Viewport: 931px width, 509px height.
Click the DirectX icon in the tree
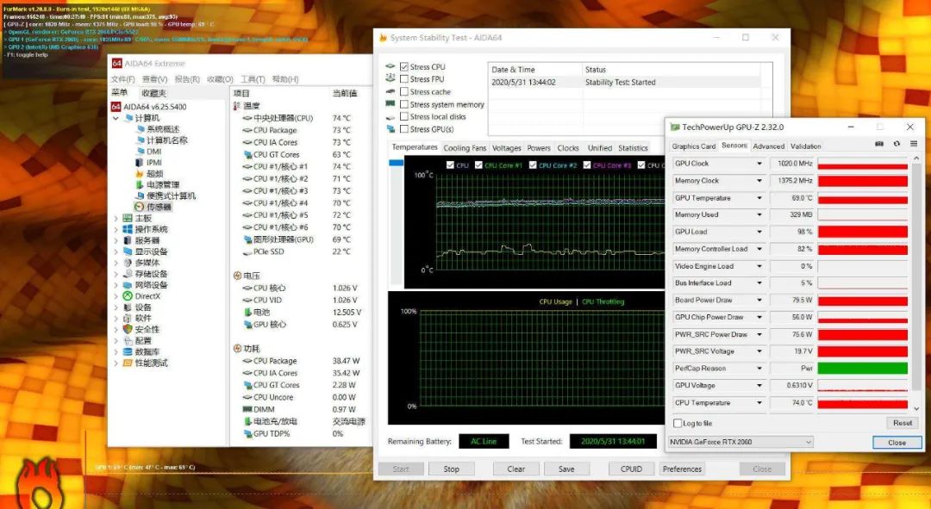(x=127, y=296)
